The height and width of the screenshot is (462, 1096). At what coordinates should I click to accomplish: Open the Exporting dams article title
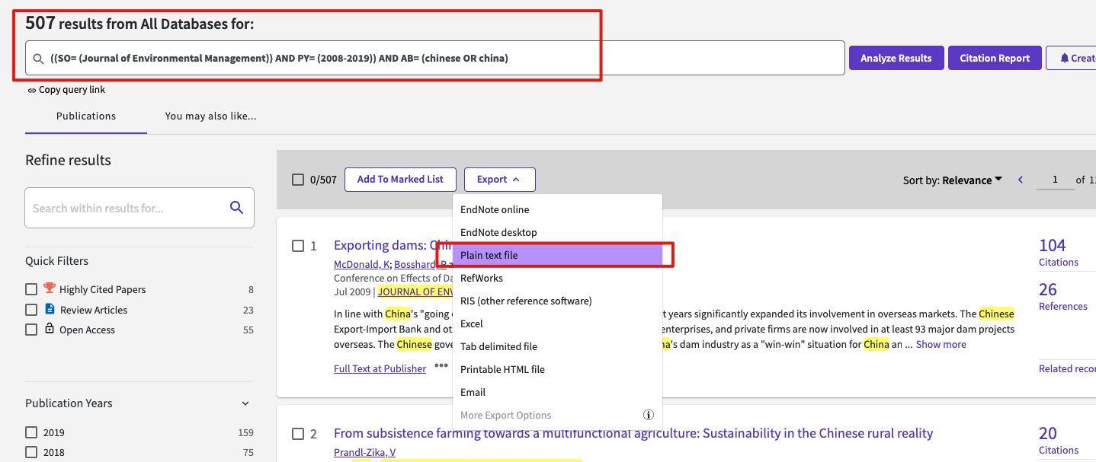pos(393,245)
